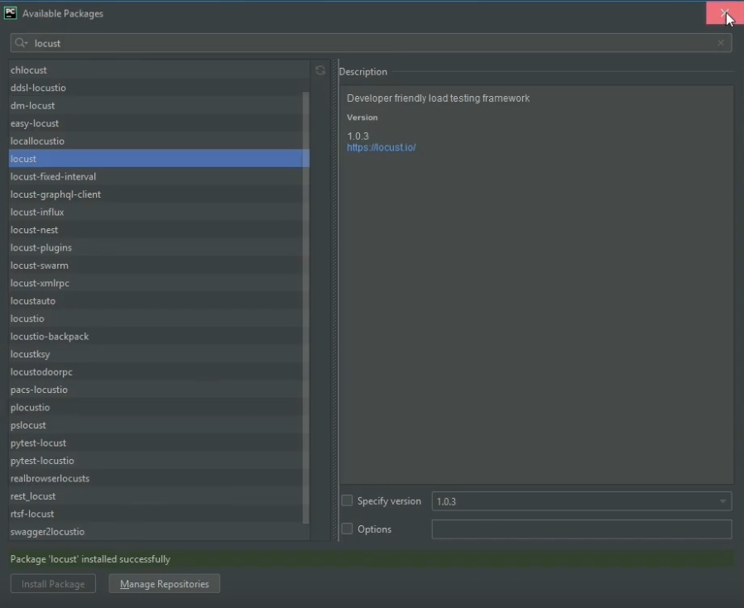Select the locustksy package
Viewport: 744px width, 608px height.
tap(159, 354)
